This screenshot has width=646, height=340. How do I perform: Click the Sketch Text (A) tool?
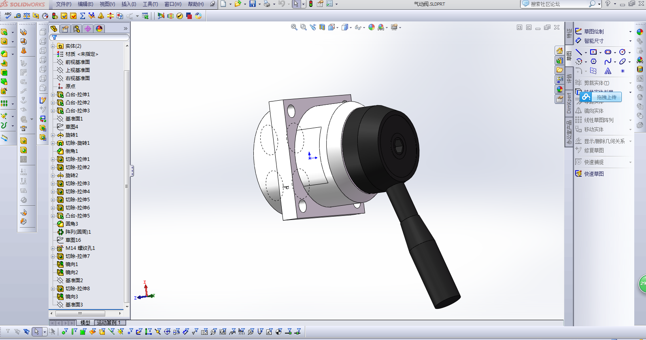point(608,71)
